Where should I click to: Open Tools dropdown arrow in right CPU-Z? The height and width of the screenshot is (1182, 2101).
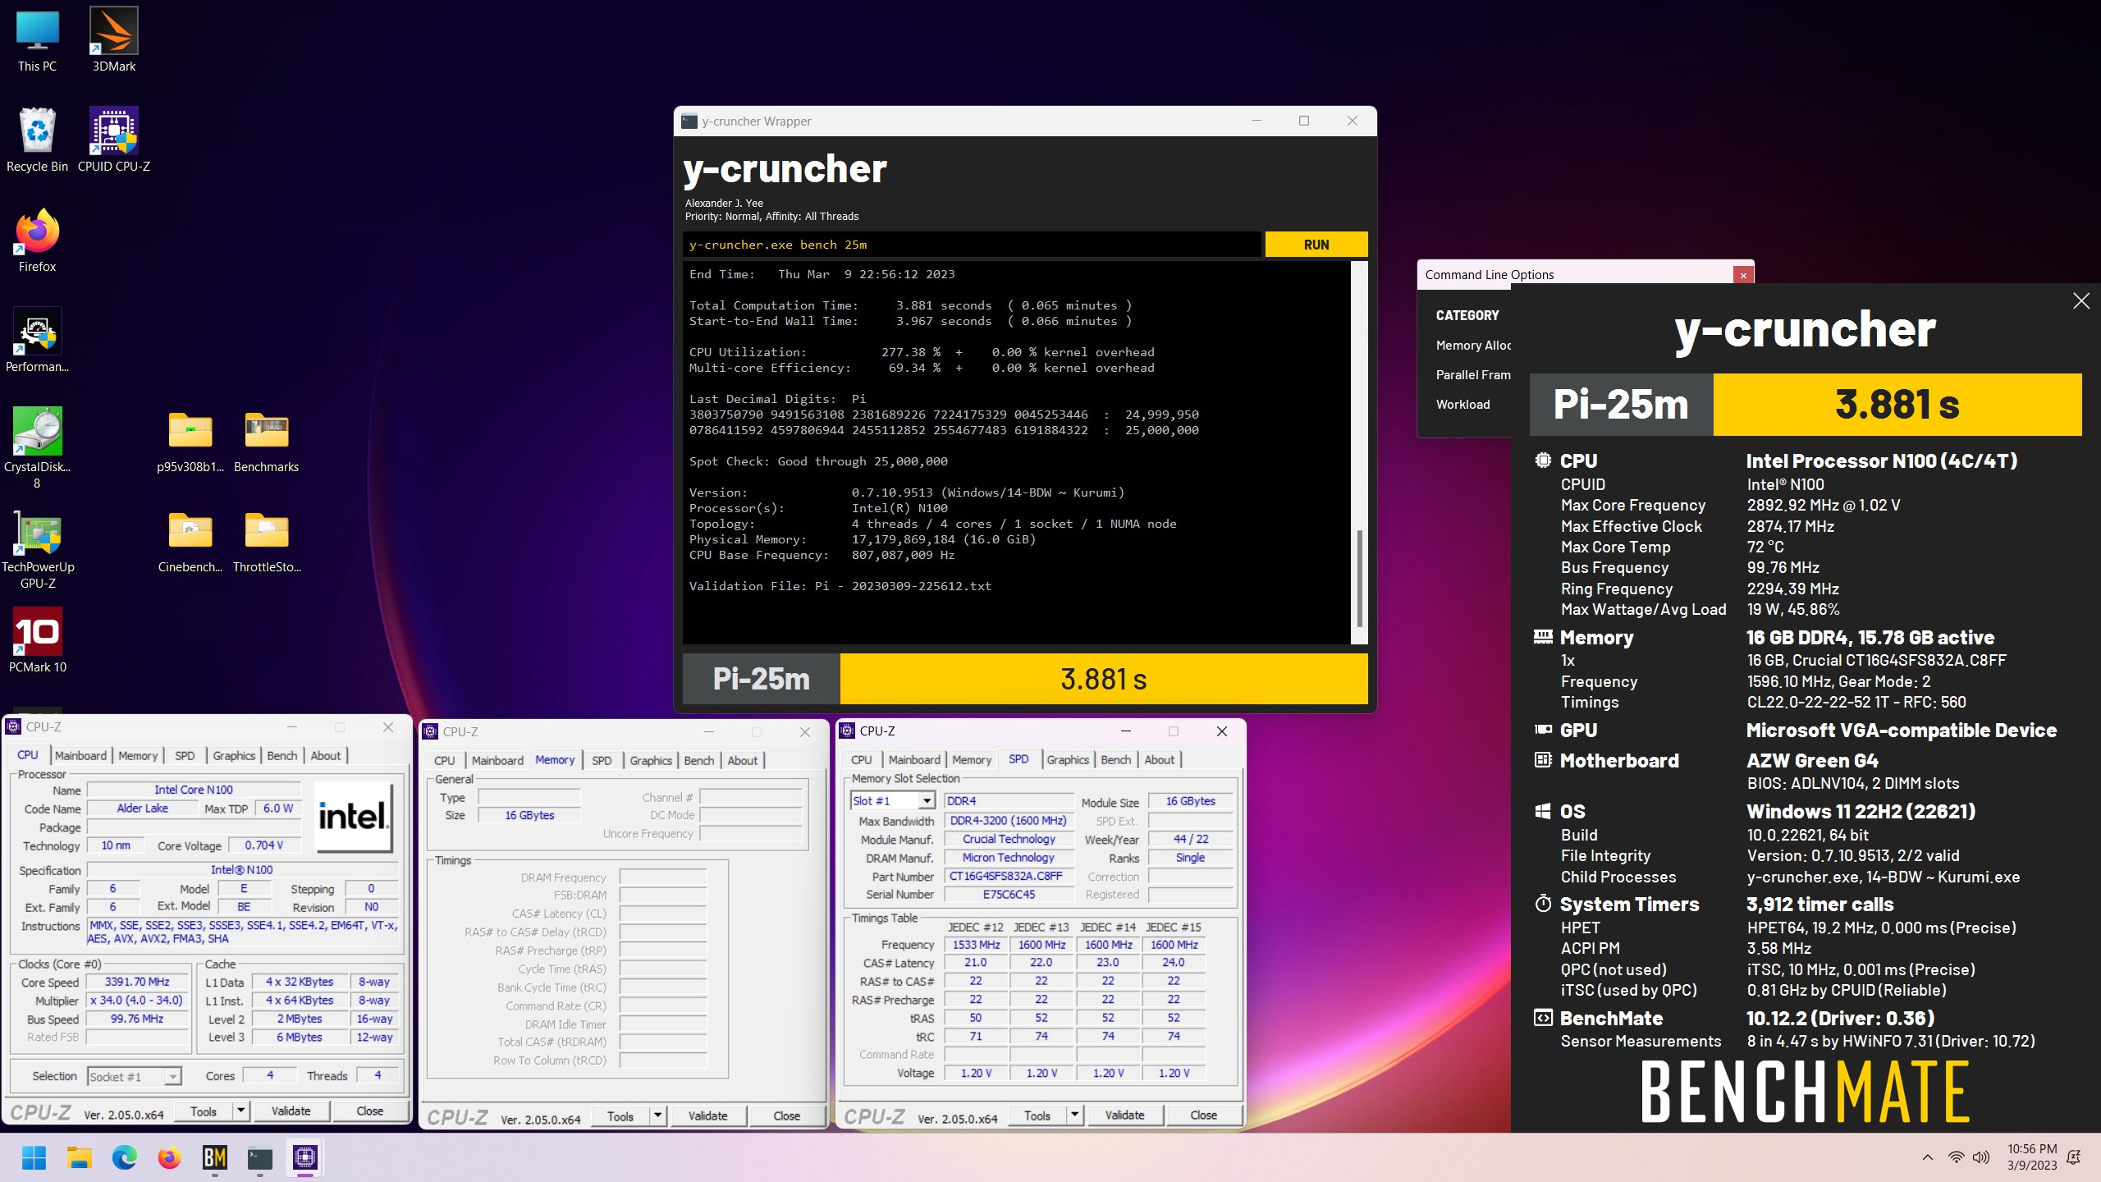[1074, 1115]
